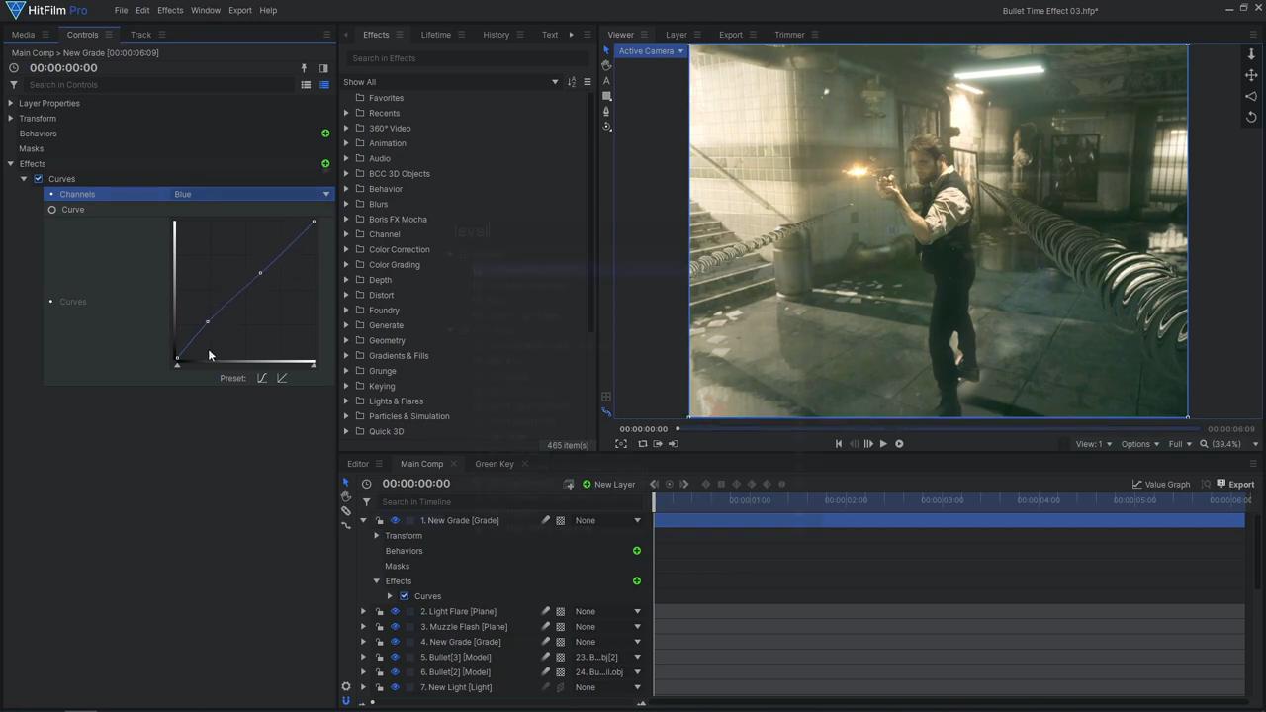Click the timeline snapping magnet icon
The width and height of the screenshot is (1266, 712).
tap(345, 701)
